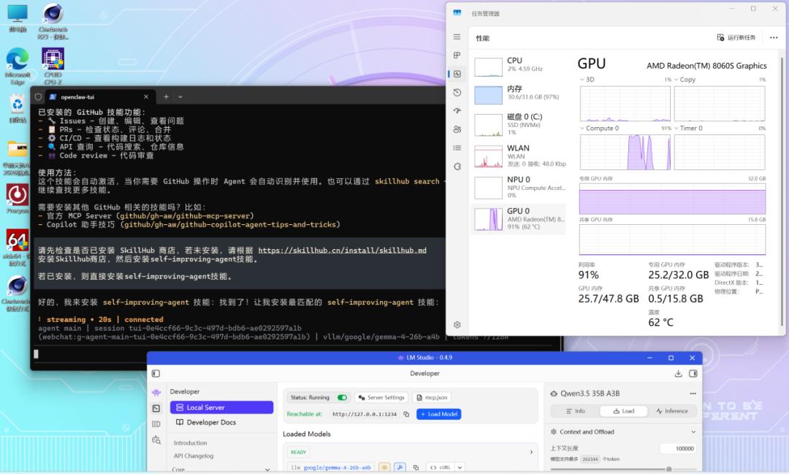
Task: Click the tool-use wrench badge on gemma model
Action: click(x=400, y=467)
